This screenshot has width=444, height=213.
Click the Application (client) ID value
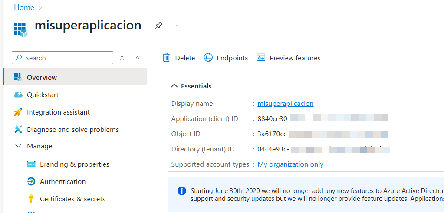click(x=323, y=119)
